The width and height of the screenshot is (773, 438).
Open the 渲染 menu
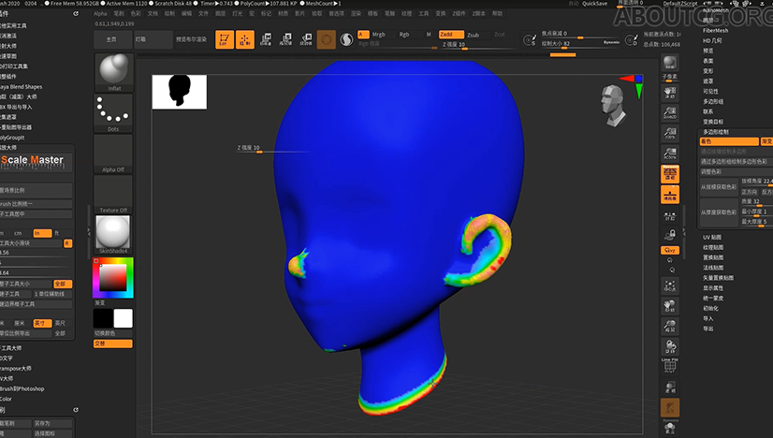pyautogui.click(x=356, y=14)
